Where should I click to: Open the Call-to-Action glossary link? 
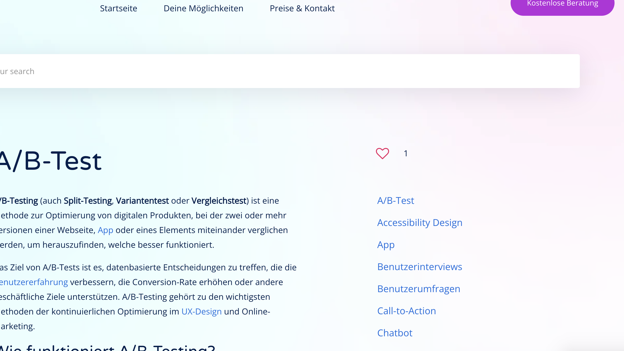pos(406,311)
